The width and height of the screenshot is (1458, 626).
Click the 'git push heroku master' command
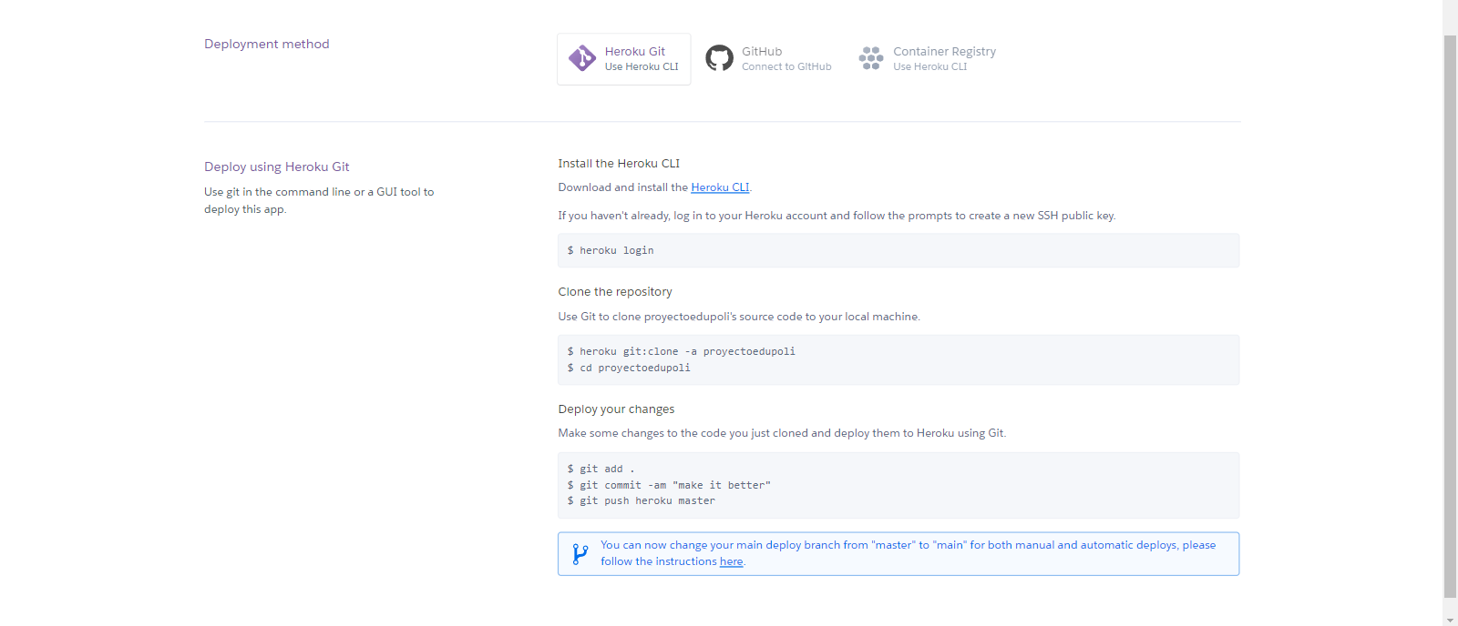tap(641, 500)
